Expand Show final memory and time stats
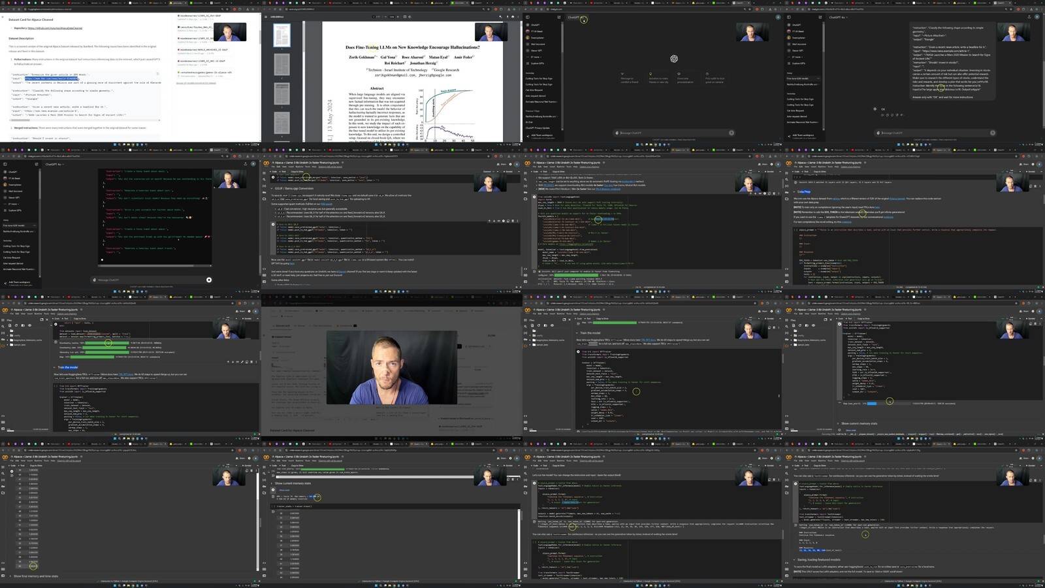Image resolution: width=1045 pixels, height=588 pixels. tap(35, 576)
